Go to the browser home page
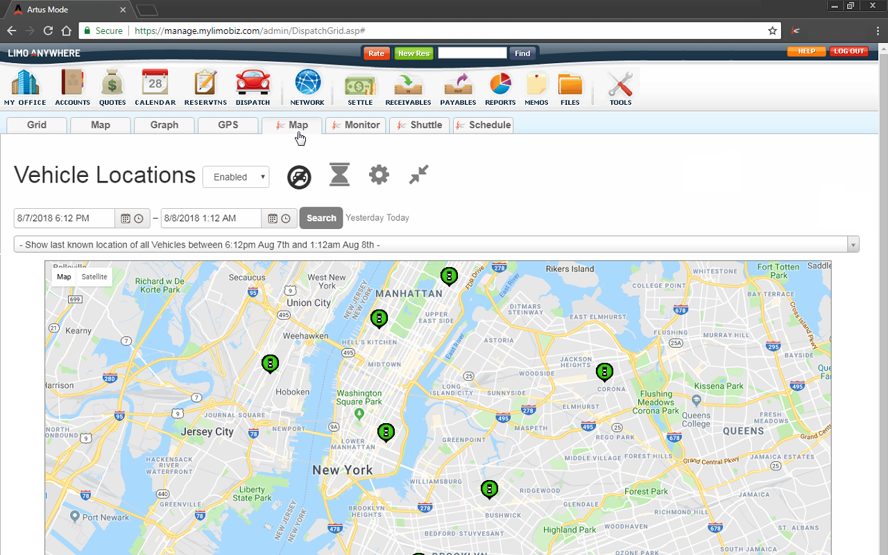888x555 pixels. click(66, 31)
